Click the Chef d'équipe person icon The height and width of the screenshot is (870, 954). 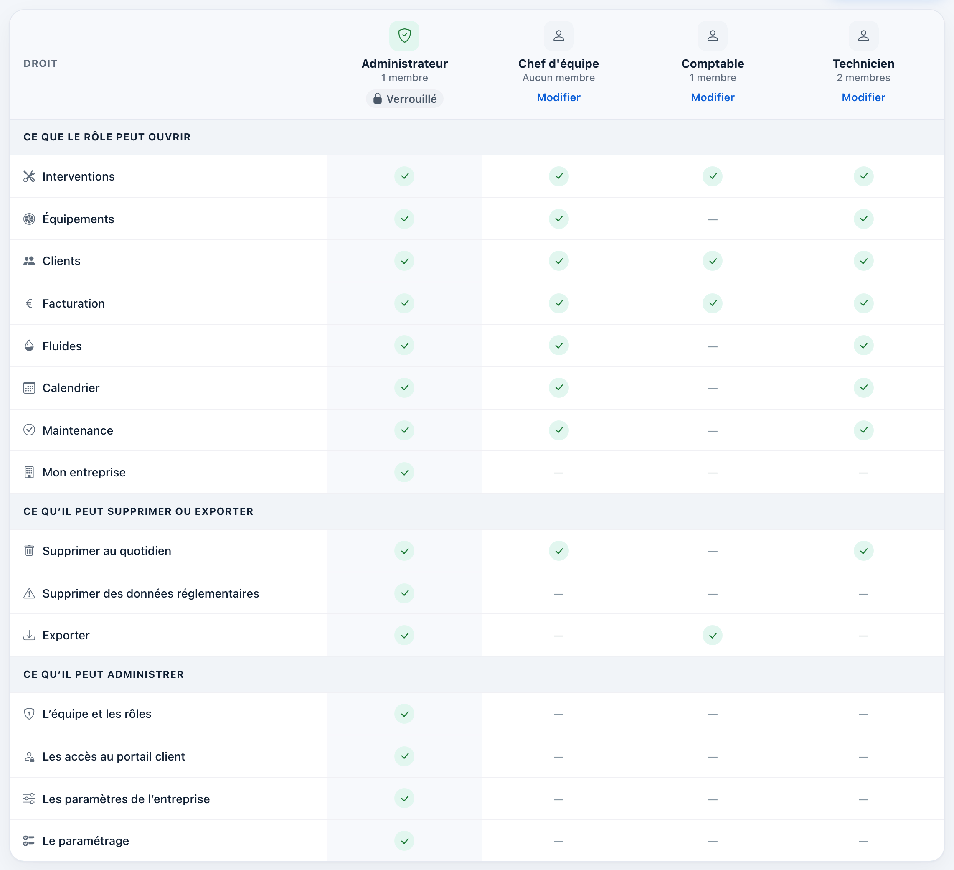pyautogui.click(x=558, y=36)
